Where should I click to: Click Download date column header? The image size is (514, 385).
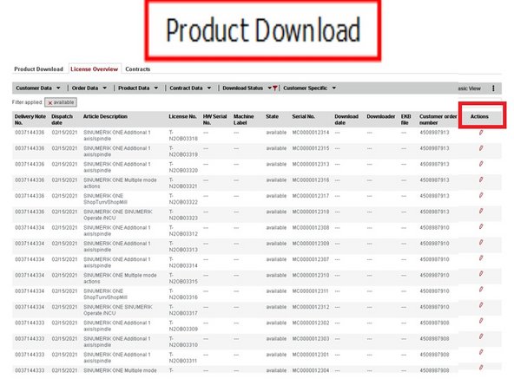[346, 120]
